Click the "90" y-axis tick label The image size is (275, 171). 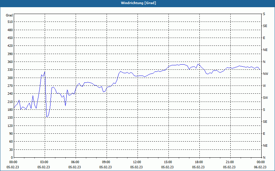11,134
